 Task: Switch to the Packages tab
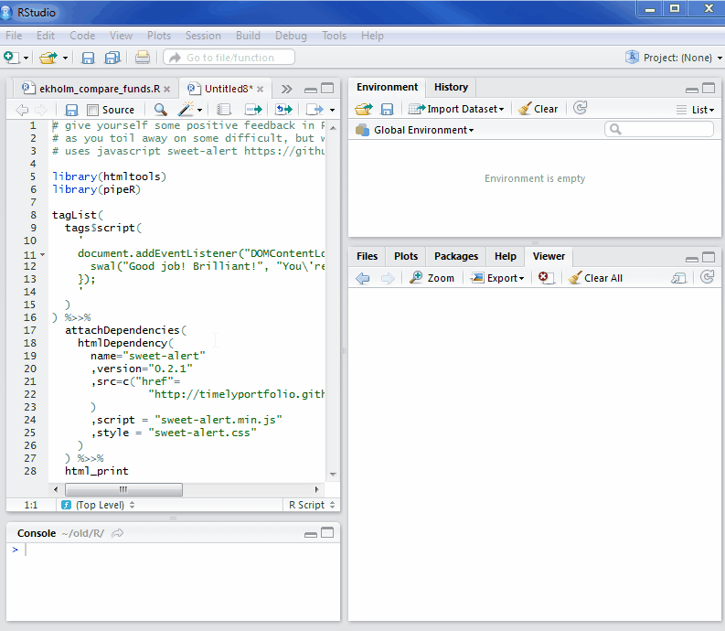click(x=456, y=256)
